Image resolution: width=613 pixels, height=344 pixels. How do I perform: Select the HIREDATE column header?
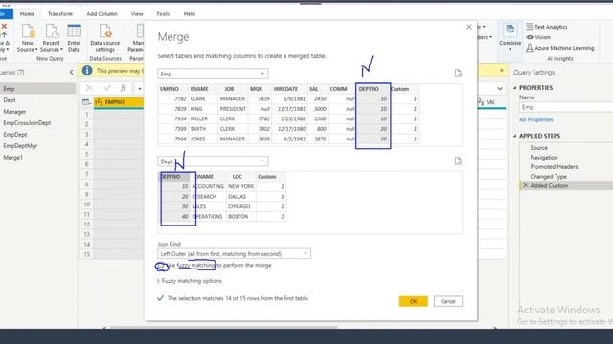coord(289,89)
